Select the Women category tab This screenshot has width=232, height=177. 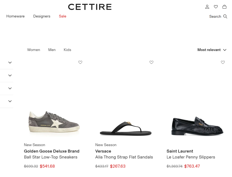(34, 50)
